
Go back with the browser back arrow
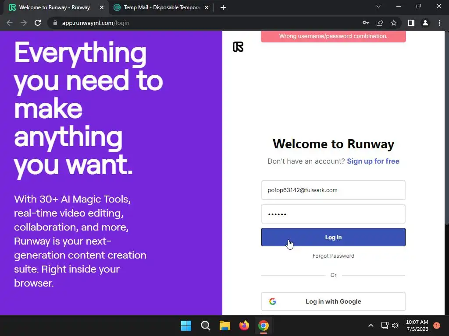(x=10, y=23)
